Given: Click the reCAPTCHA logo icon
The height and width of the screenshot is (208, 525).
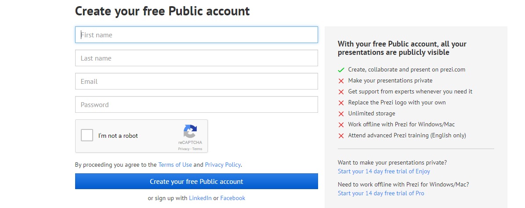Looking at the screenshot, I should (x=190, y=131).
